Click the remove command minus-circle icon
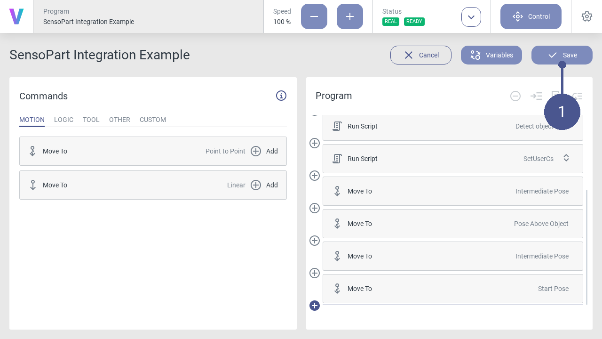Screen dimensions: 602x339 515,96
